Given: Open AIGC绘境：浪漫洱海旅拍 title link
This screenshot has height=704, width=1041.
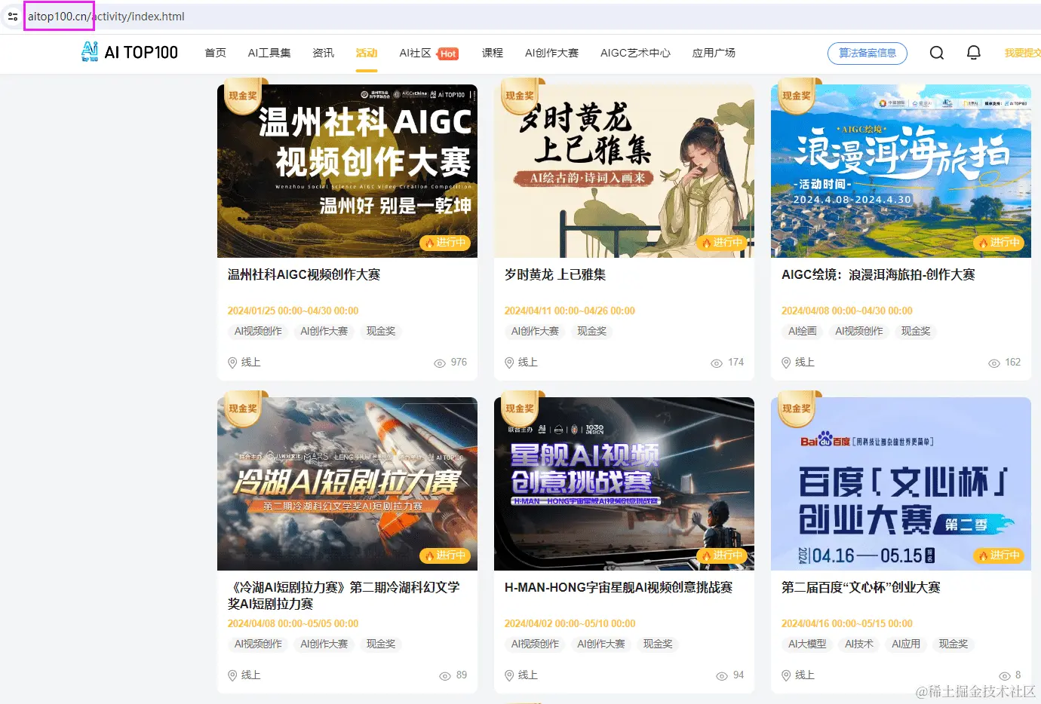Looking at the screenshot, I should point(878,274).
